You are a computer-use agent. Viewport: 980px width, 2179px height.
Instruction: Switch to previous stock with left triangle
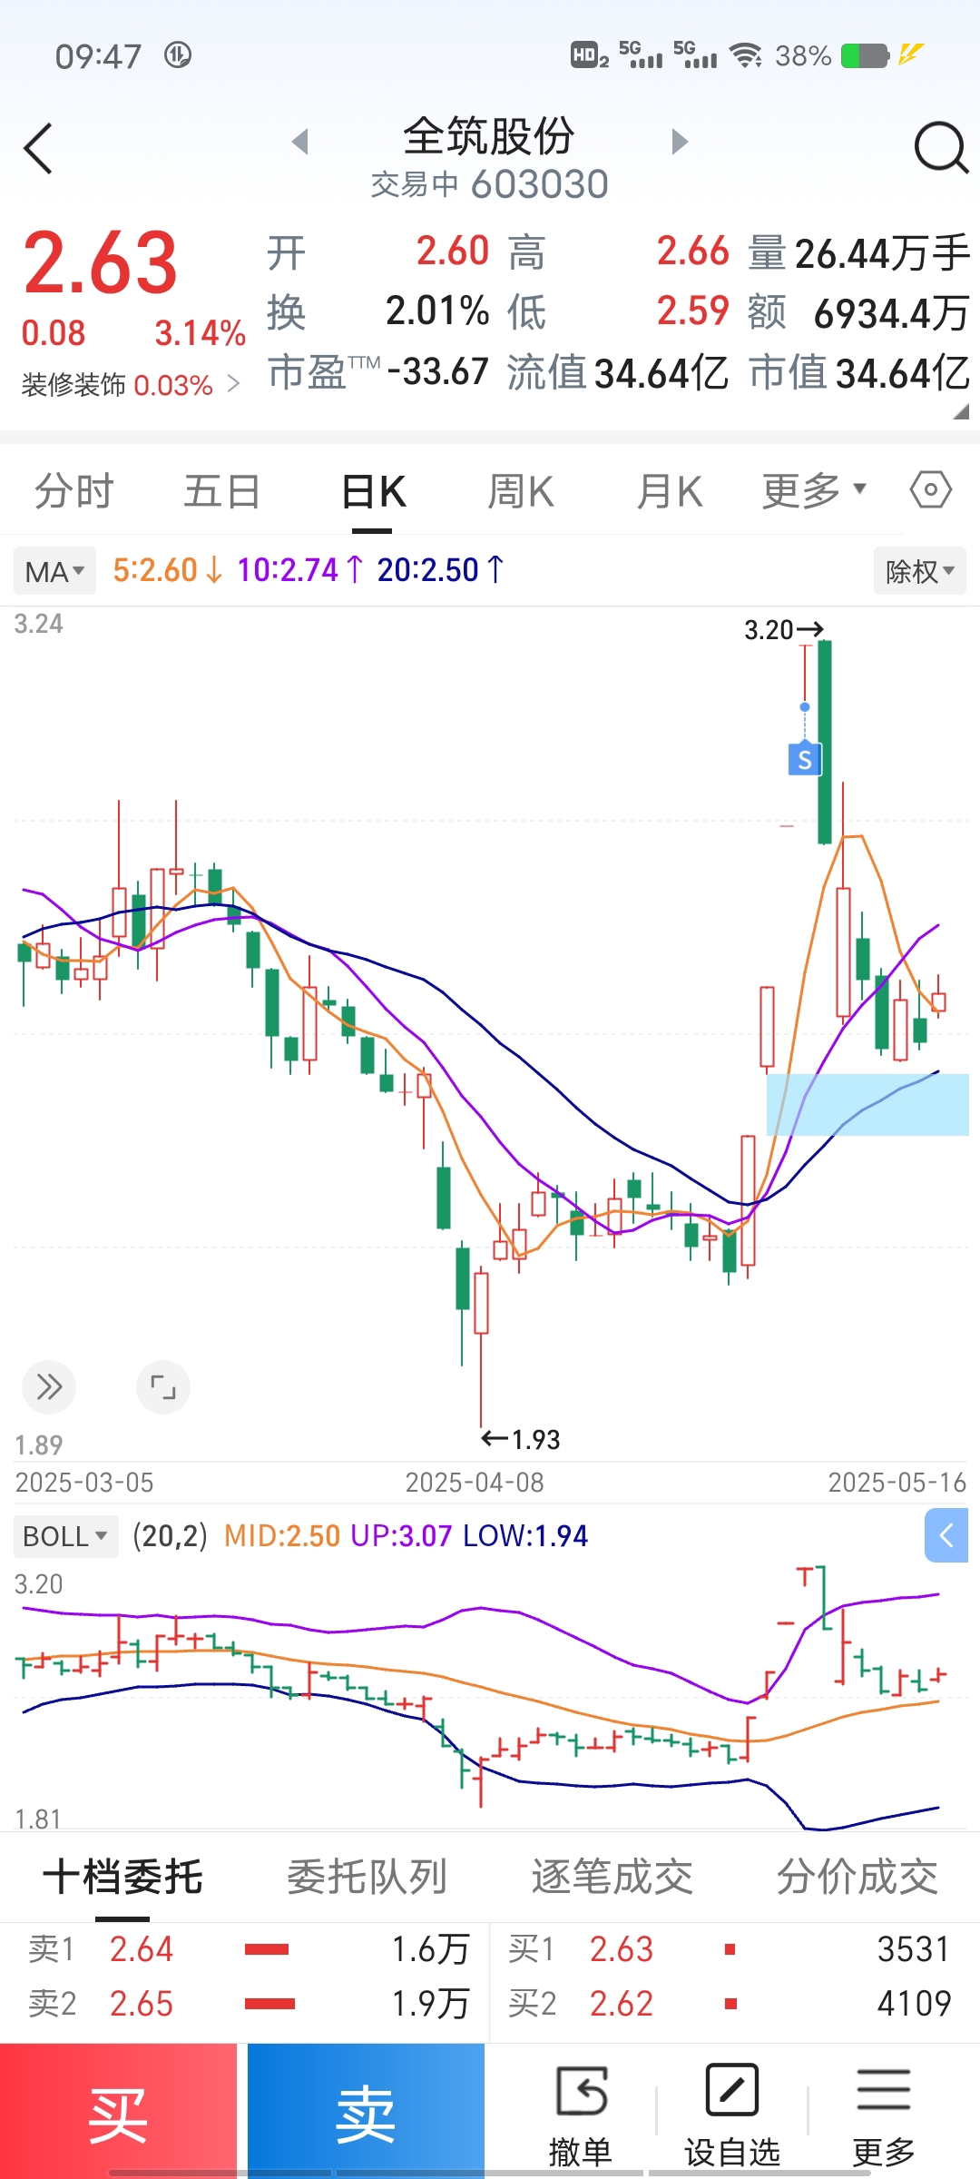coord(300,142)
